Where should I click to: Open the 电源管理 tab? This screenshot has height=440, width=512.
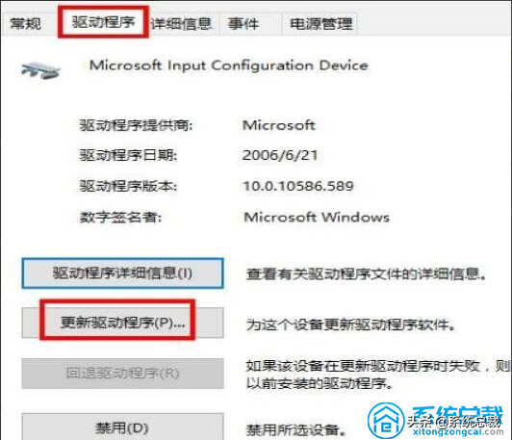click(x=321, y=23)
